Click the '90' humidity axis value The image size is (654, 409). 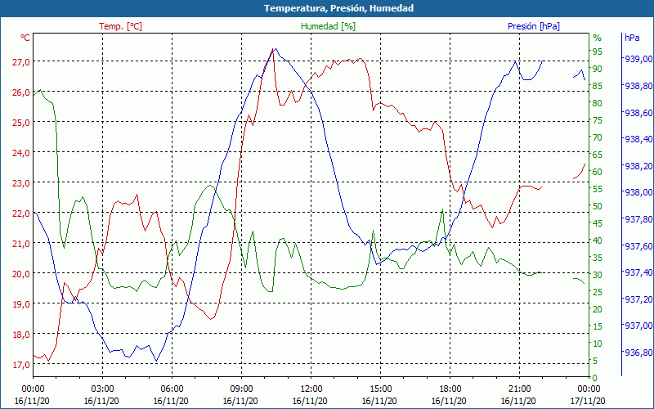(598, 69)
